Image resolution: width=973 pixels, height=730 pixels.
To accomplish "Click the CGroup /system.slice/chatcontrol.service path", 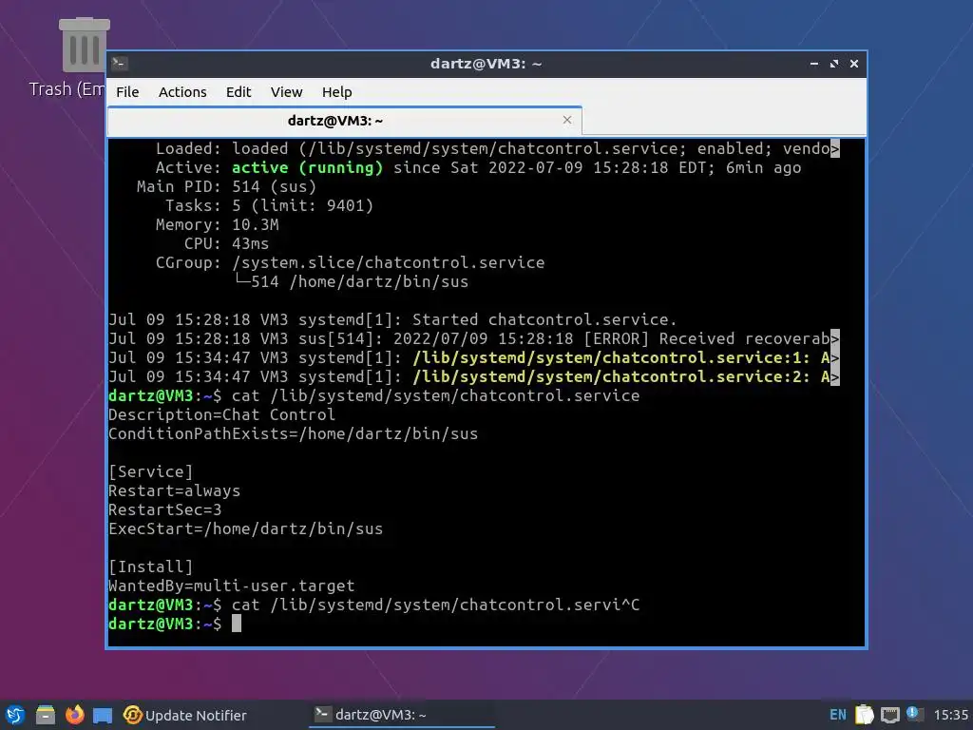I will click(389, 262).
